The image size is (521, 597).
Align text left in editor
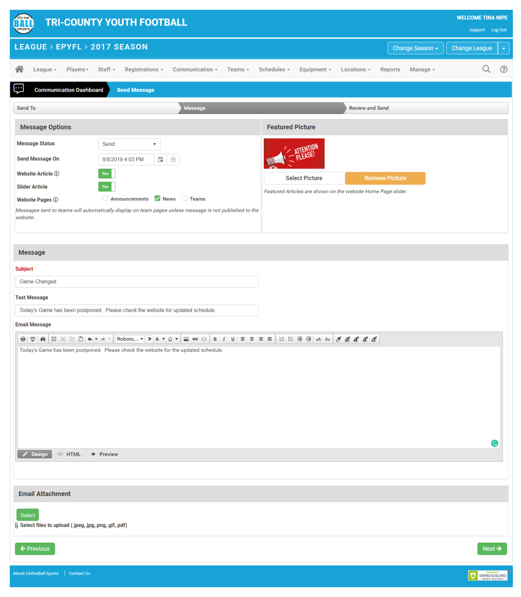point(243,339)
